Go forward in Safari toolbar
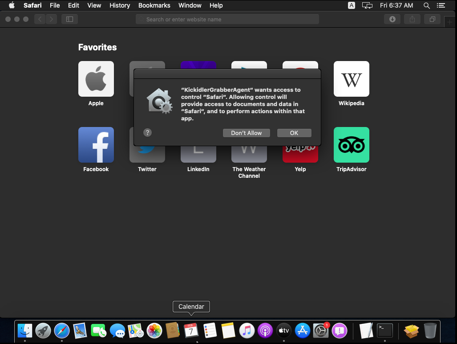The image size is (457, 344). click(51, 19)
